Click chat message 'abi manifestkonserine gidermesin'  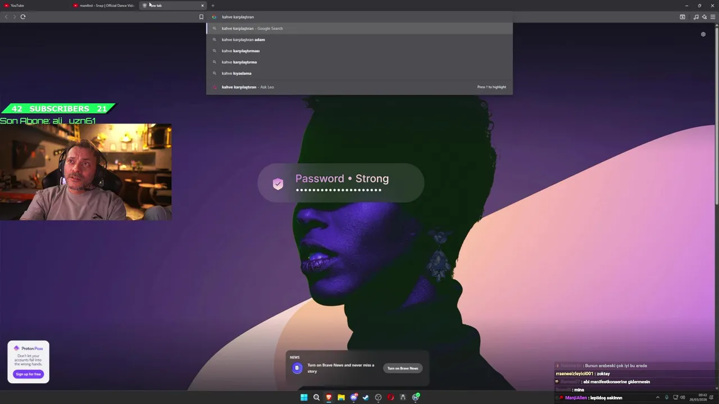coord(616,382)
